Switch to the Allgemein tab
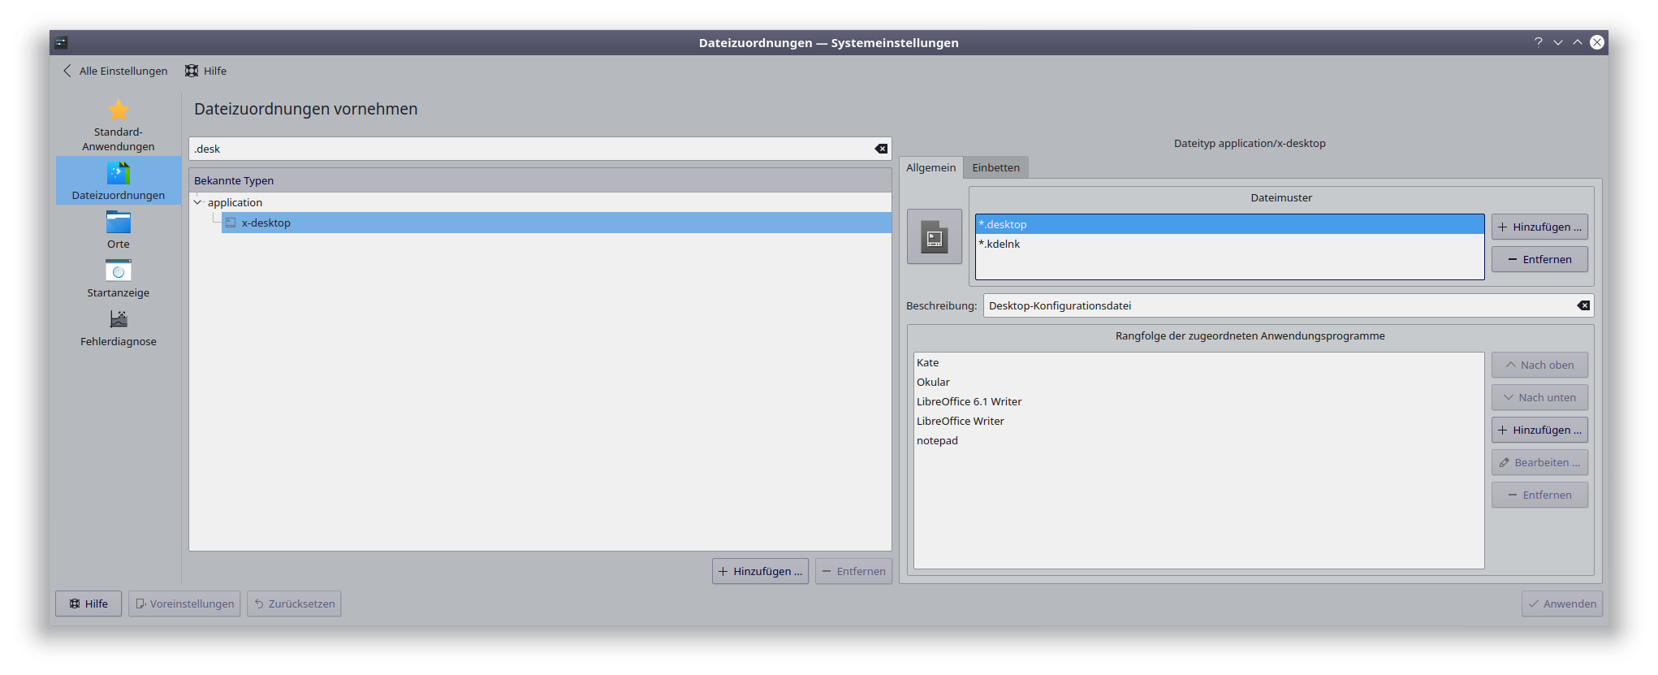The image size is (1658, 675). (931, 167)
